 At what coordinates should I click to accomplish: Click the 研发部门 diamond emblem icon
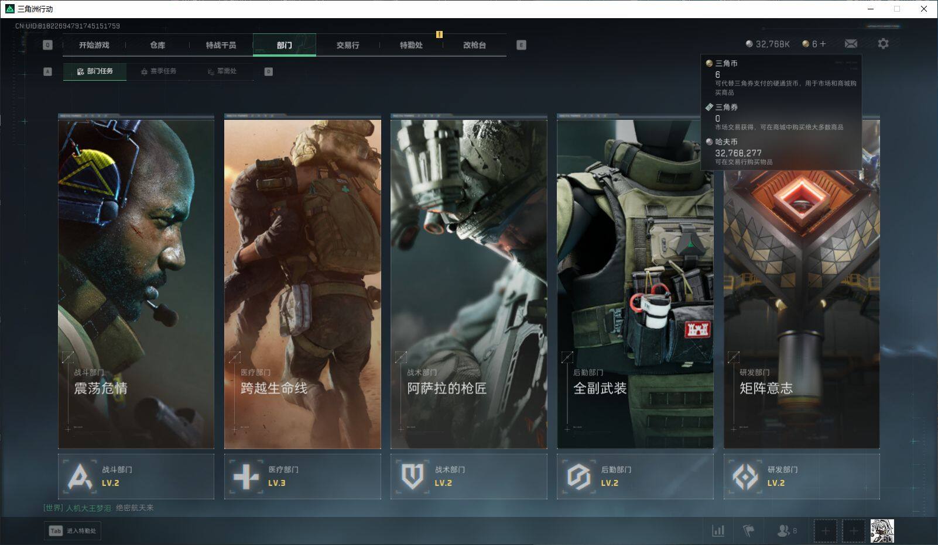pos(745,477)
